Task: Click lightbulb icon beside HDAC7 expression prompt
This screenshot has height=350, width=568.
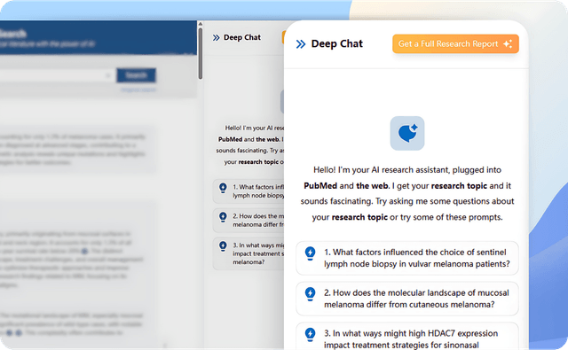Action: click(x=310, y=334)
